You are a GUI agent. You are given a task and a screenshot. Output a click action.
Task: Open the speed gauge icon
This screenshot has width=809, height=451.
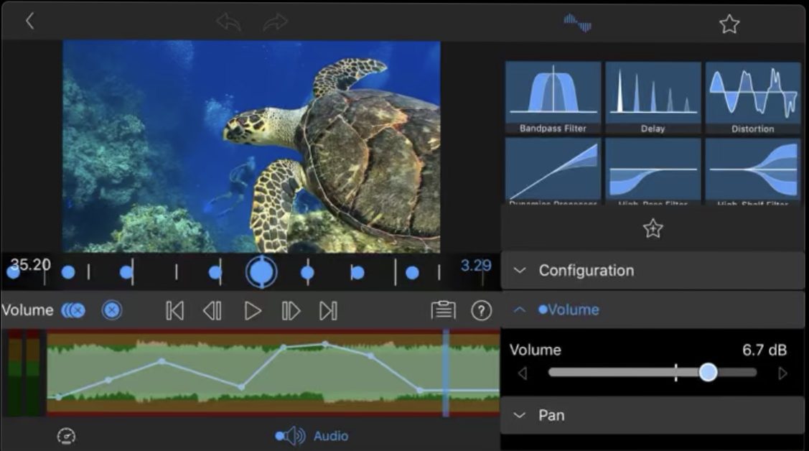tap(66, 436)
